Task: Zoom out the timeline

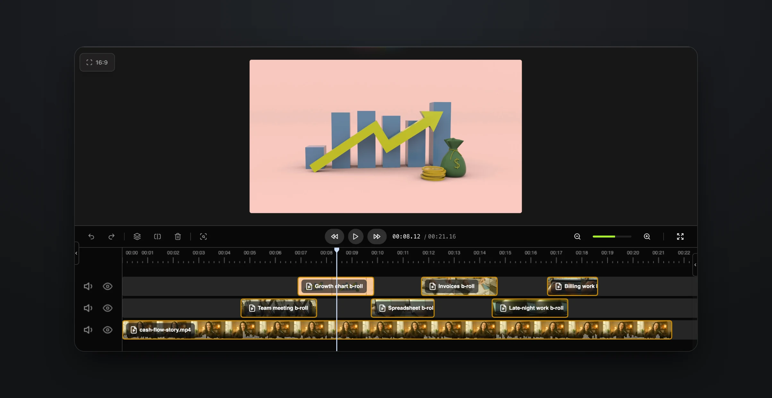Action: click(577, 237)
